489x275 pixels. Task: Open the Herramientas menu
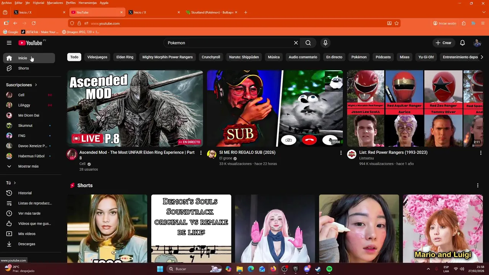coord(87,3)
